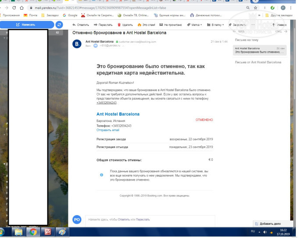The width and height of the screenshot is (302, 241).
Task: Open Онлайн ТВ, Online... bookmark
Action: tap(133, 15)
